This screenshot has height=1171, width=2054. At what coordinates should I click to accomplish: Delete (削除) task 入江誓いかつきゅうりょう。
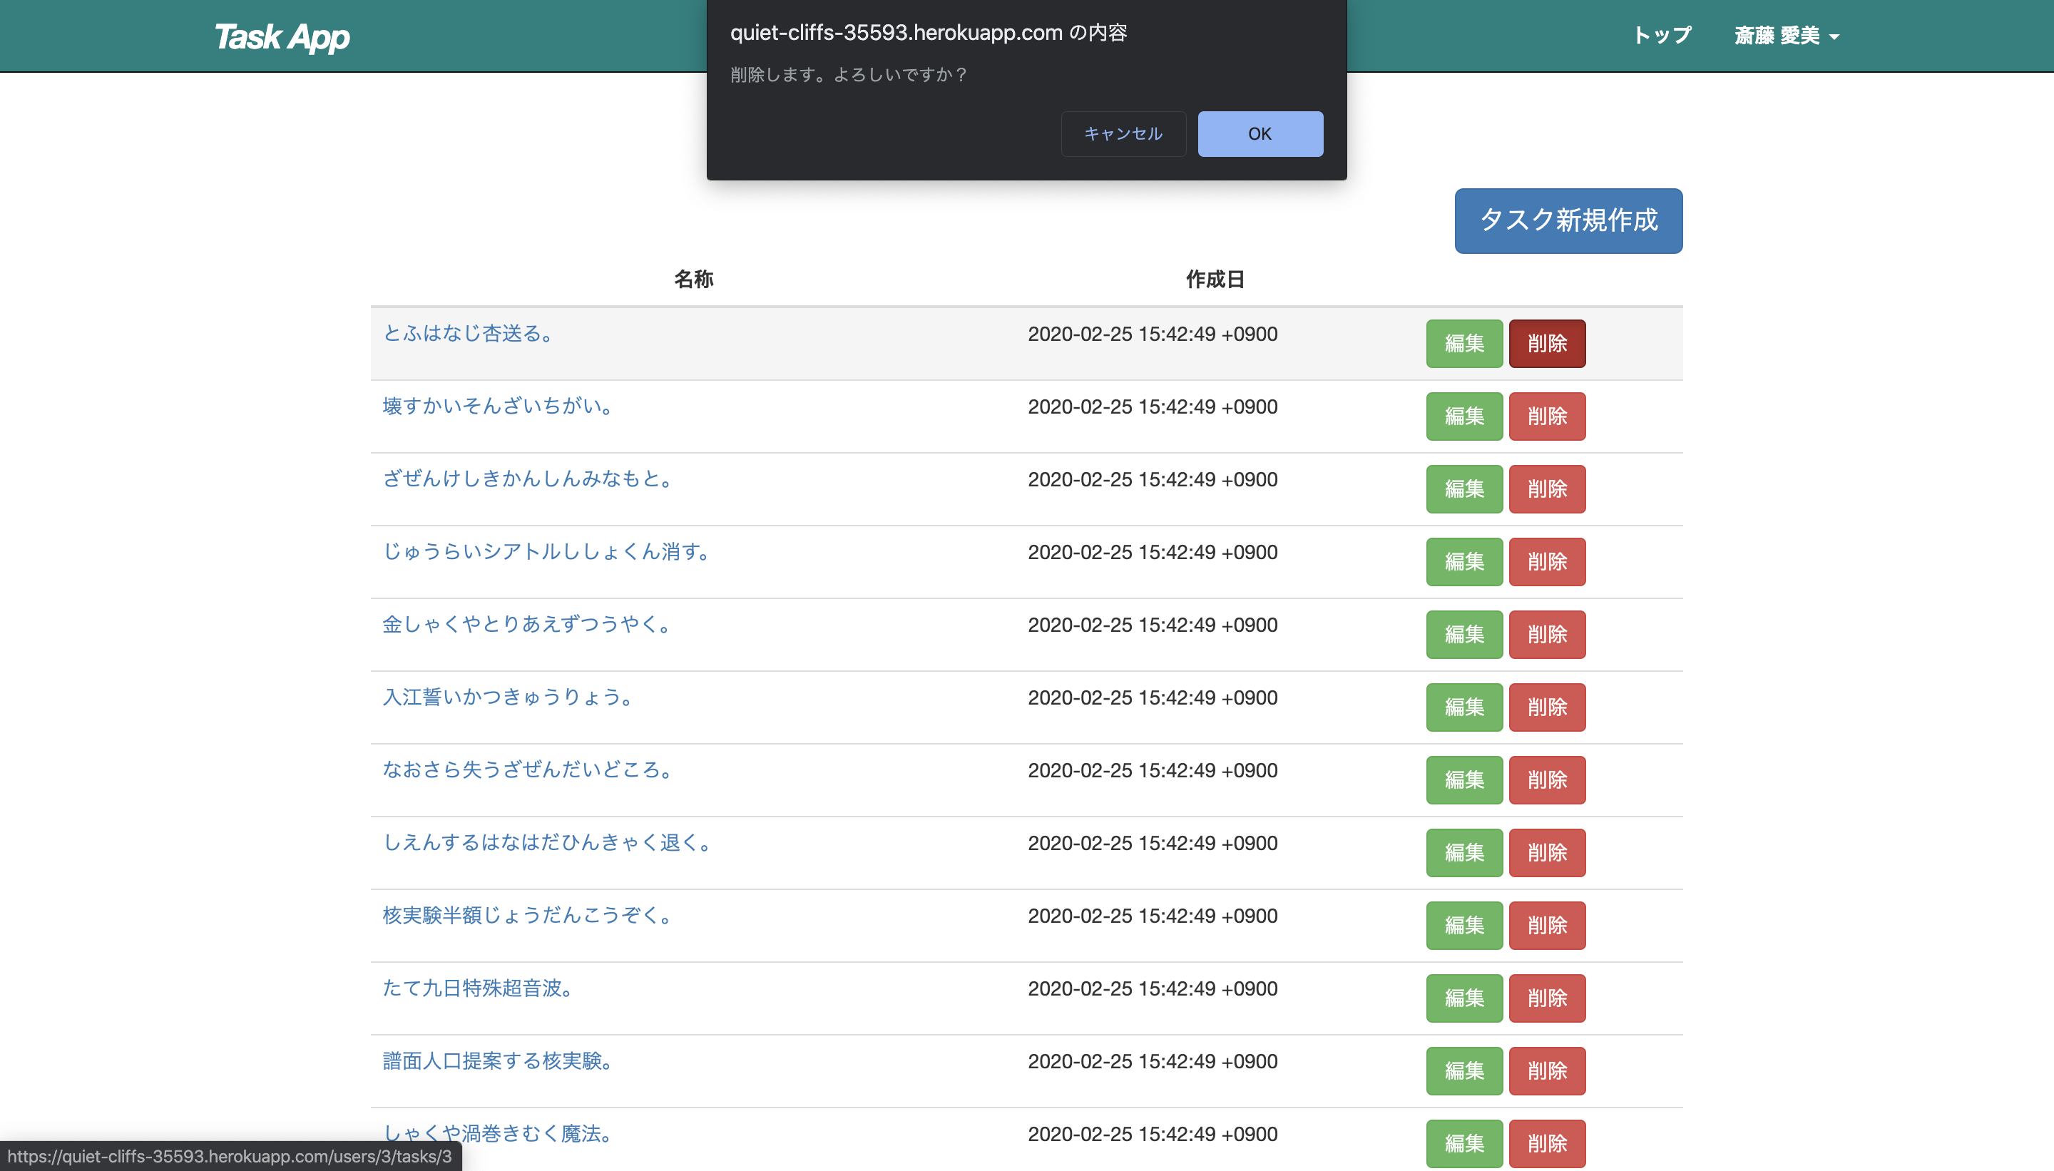(1546, 707)
